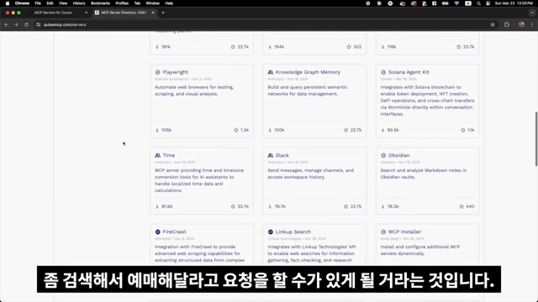Click the 93.5k download count on Solana Agent Kit
The image size is (538, 302).
click(393, 130)
